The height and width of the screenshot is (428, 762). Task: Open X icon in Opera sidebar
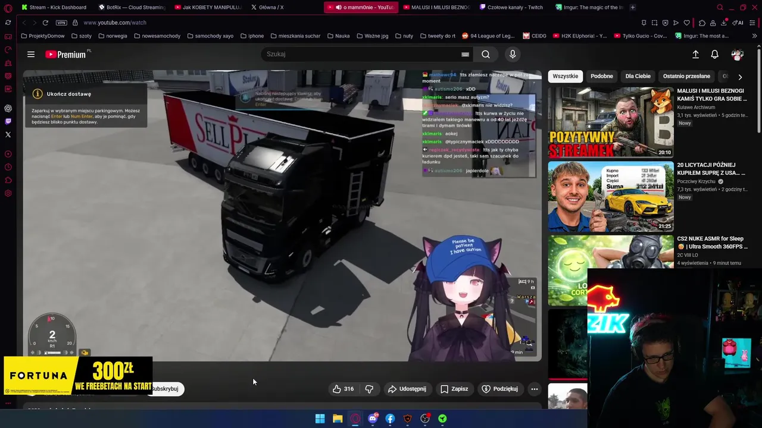[8, 134]
